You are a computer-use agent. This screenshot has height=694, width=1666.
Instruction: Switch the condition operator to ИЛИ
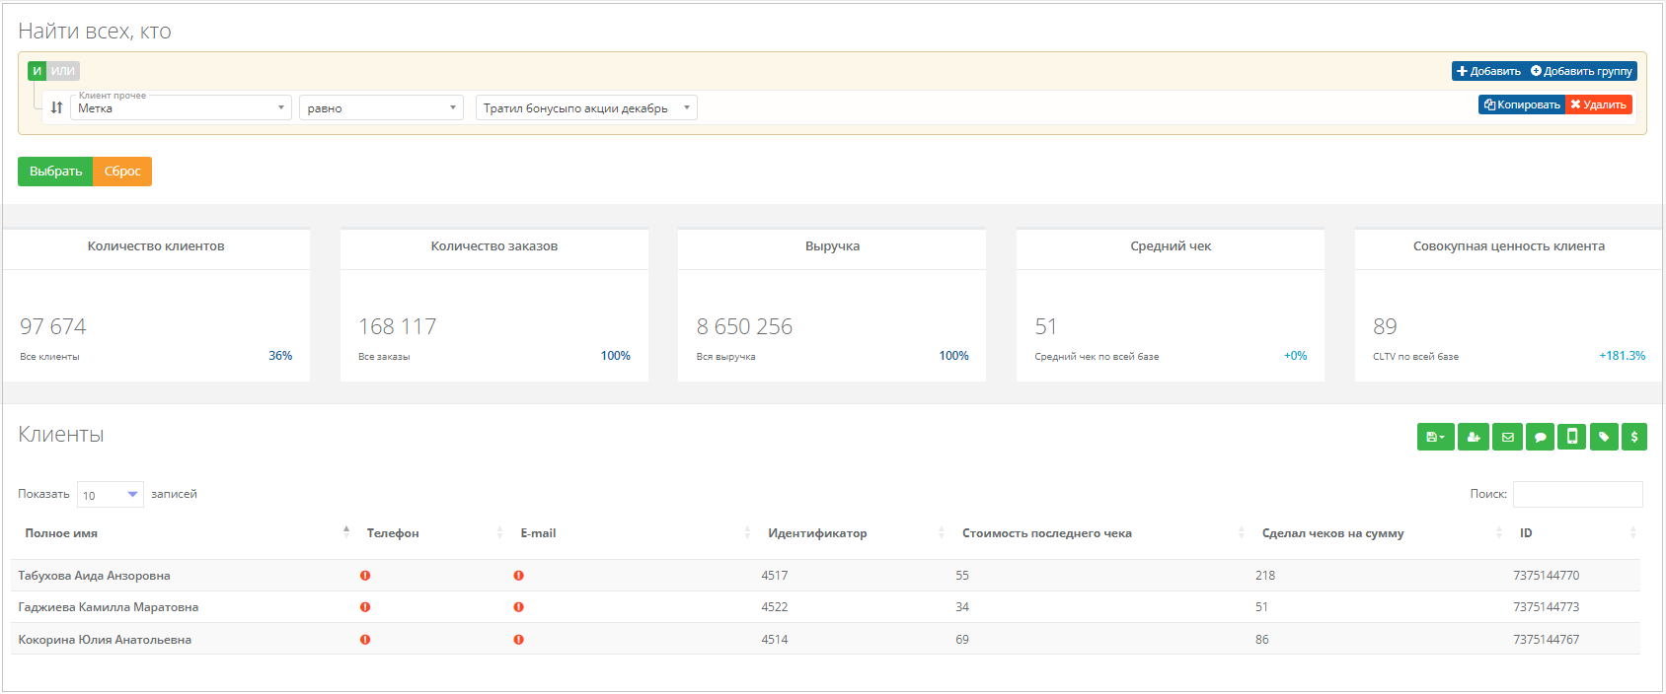[x=63, y=71]
